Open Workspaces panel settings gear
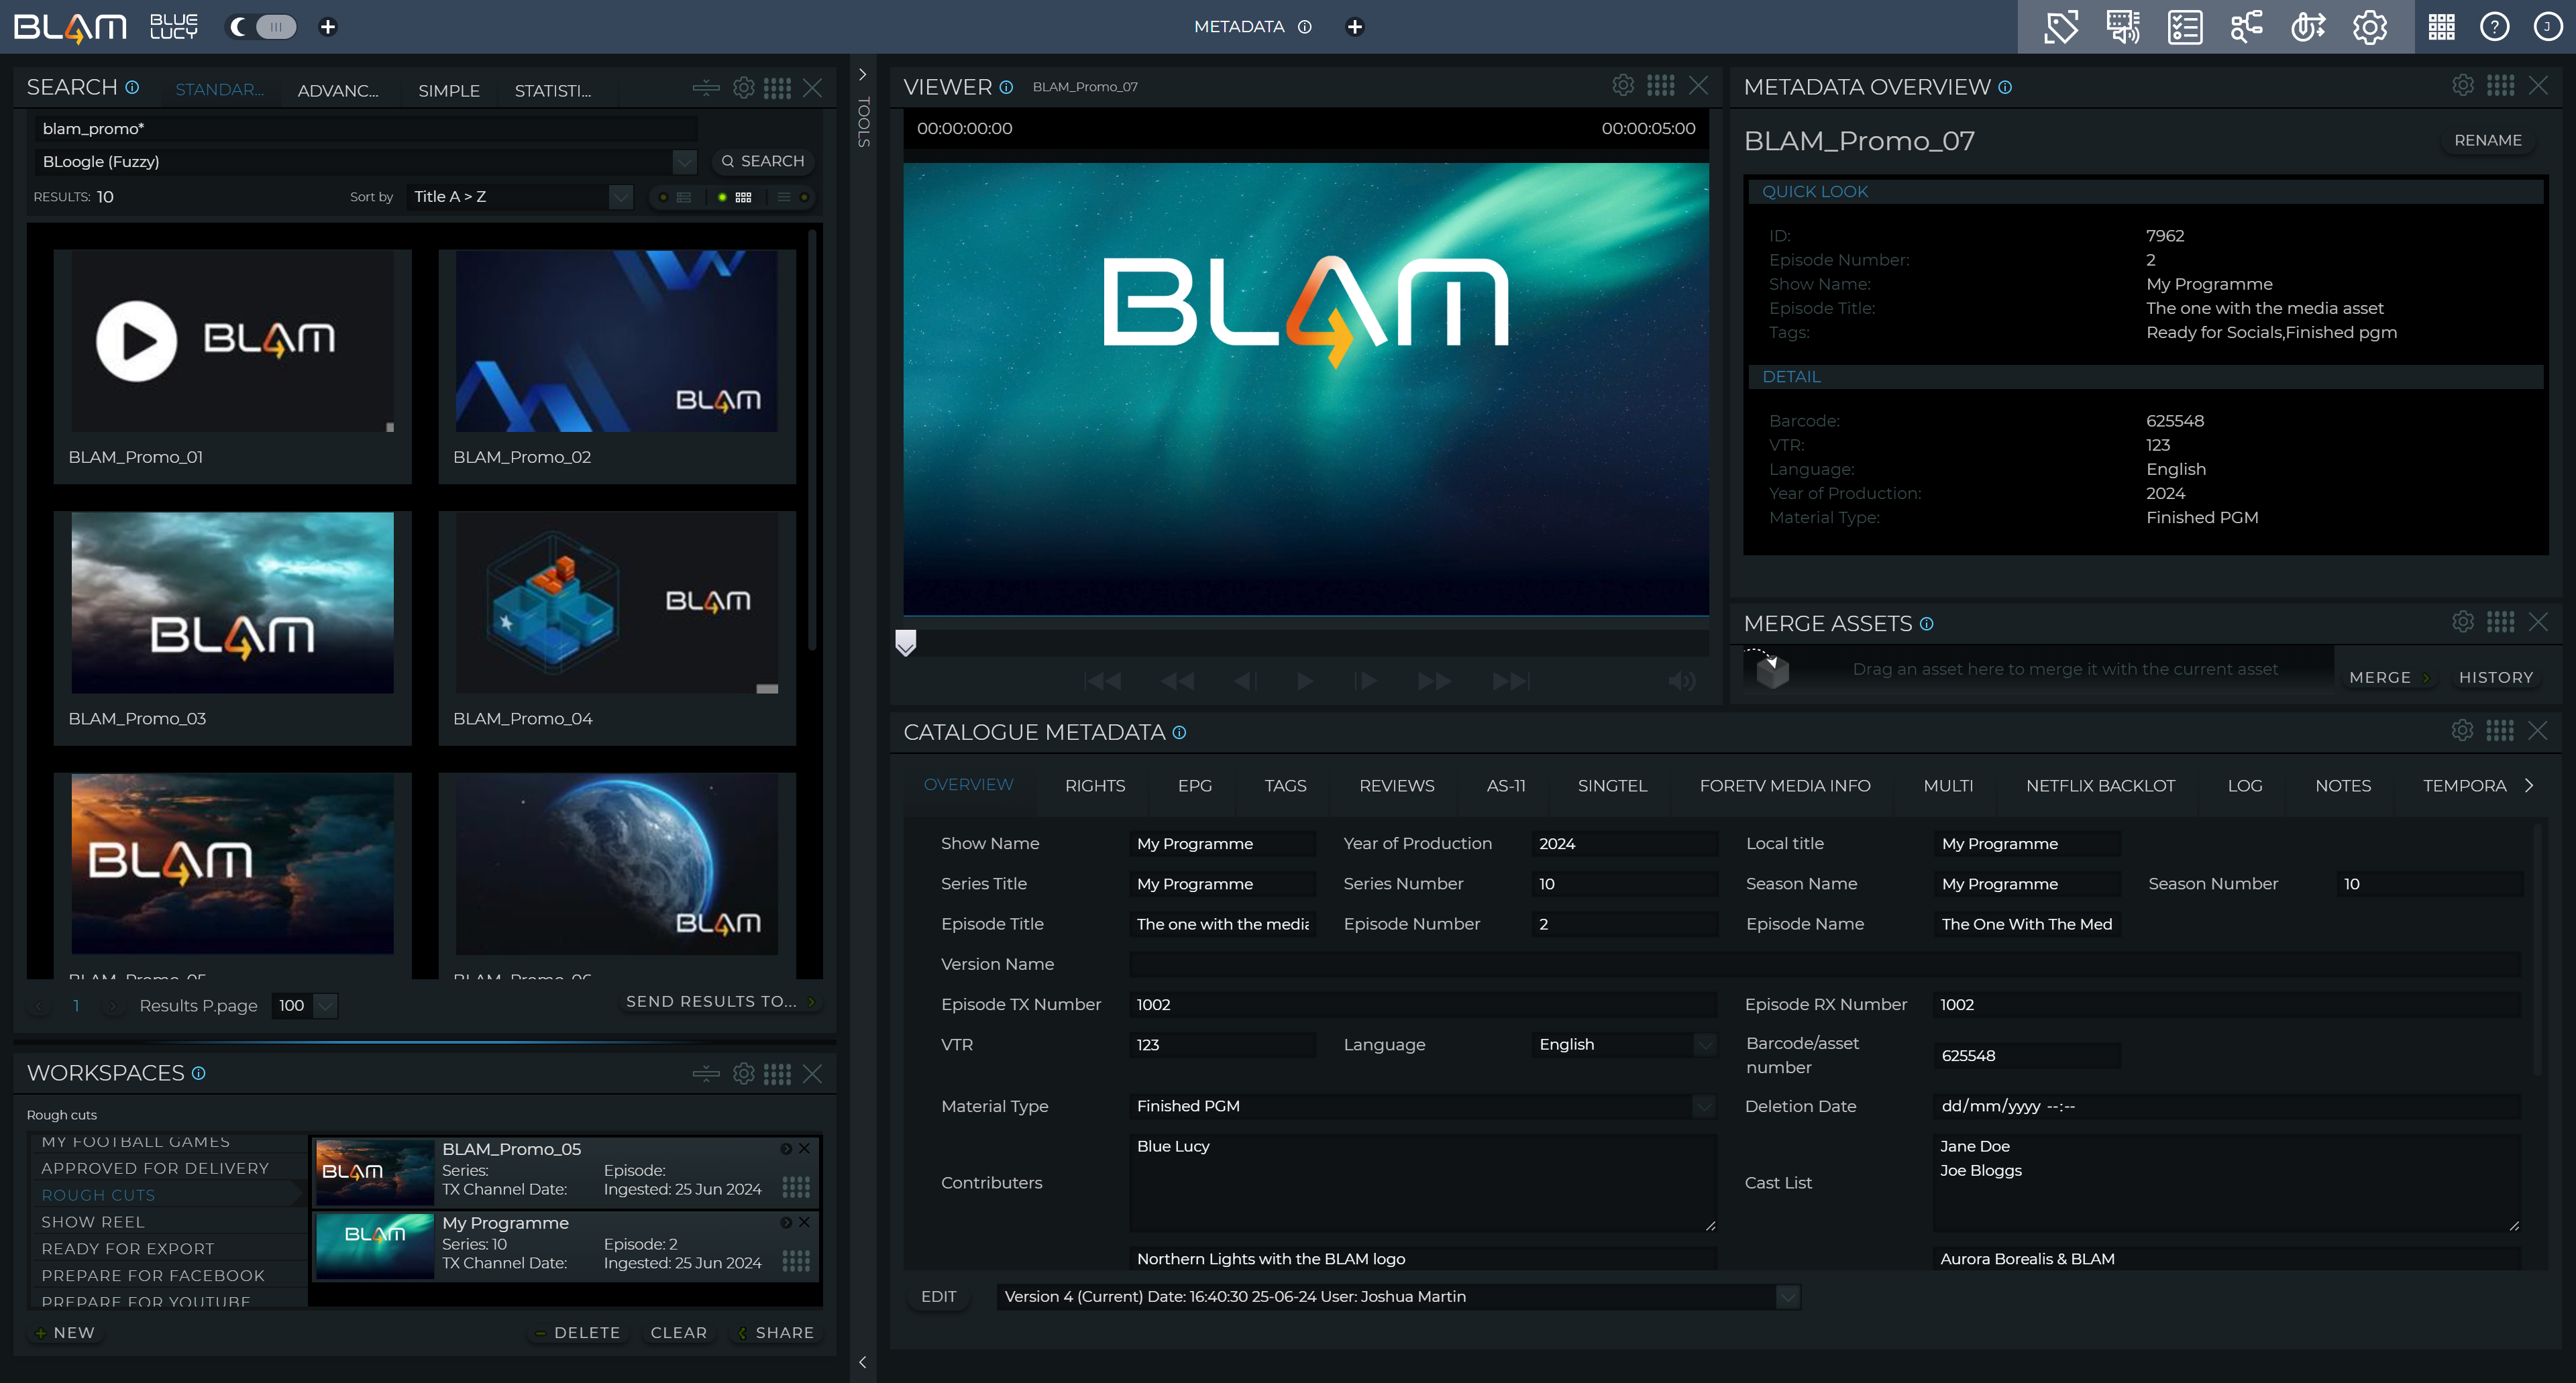The image size is (2576, 1383). (x=743, y=1073)
